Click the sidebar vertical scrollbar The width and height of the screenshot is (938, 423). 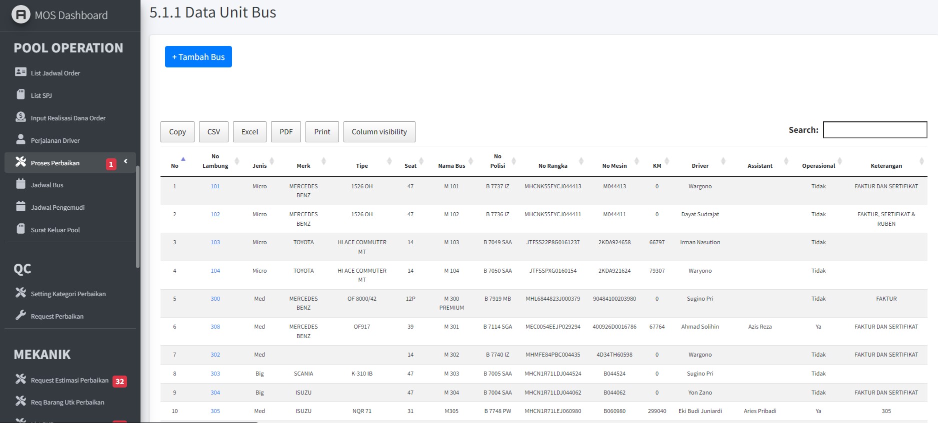(x=137, y=217)
